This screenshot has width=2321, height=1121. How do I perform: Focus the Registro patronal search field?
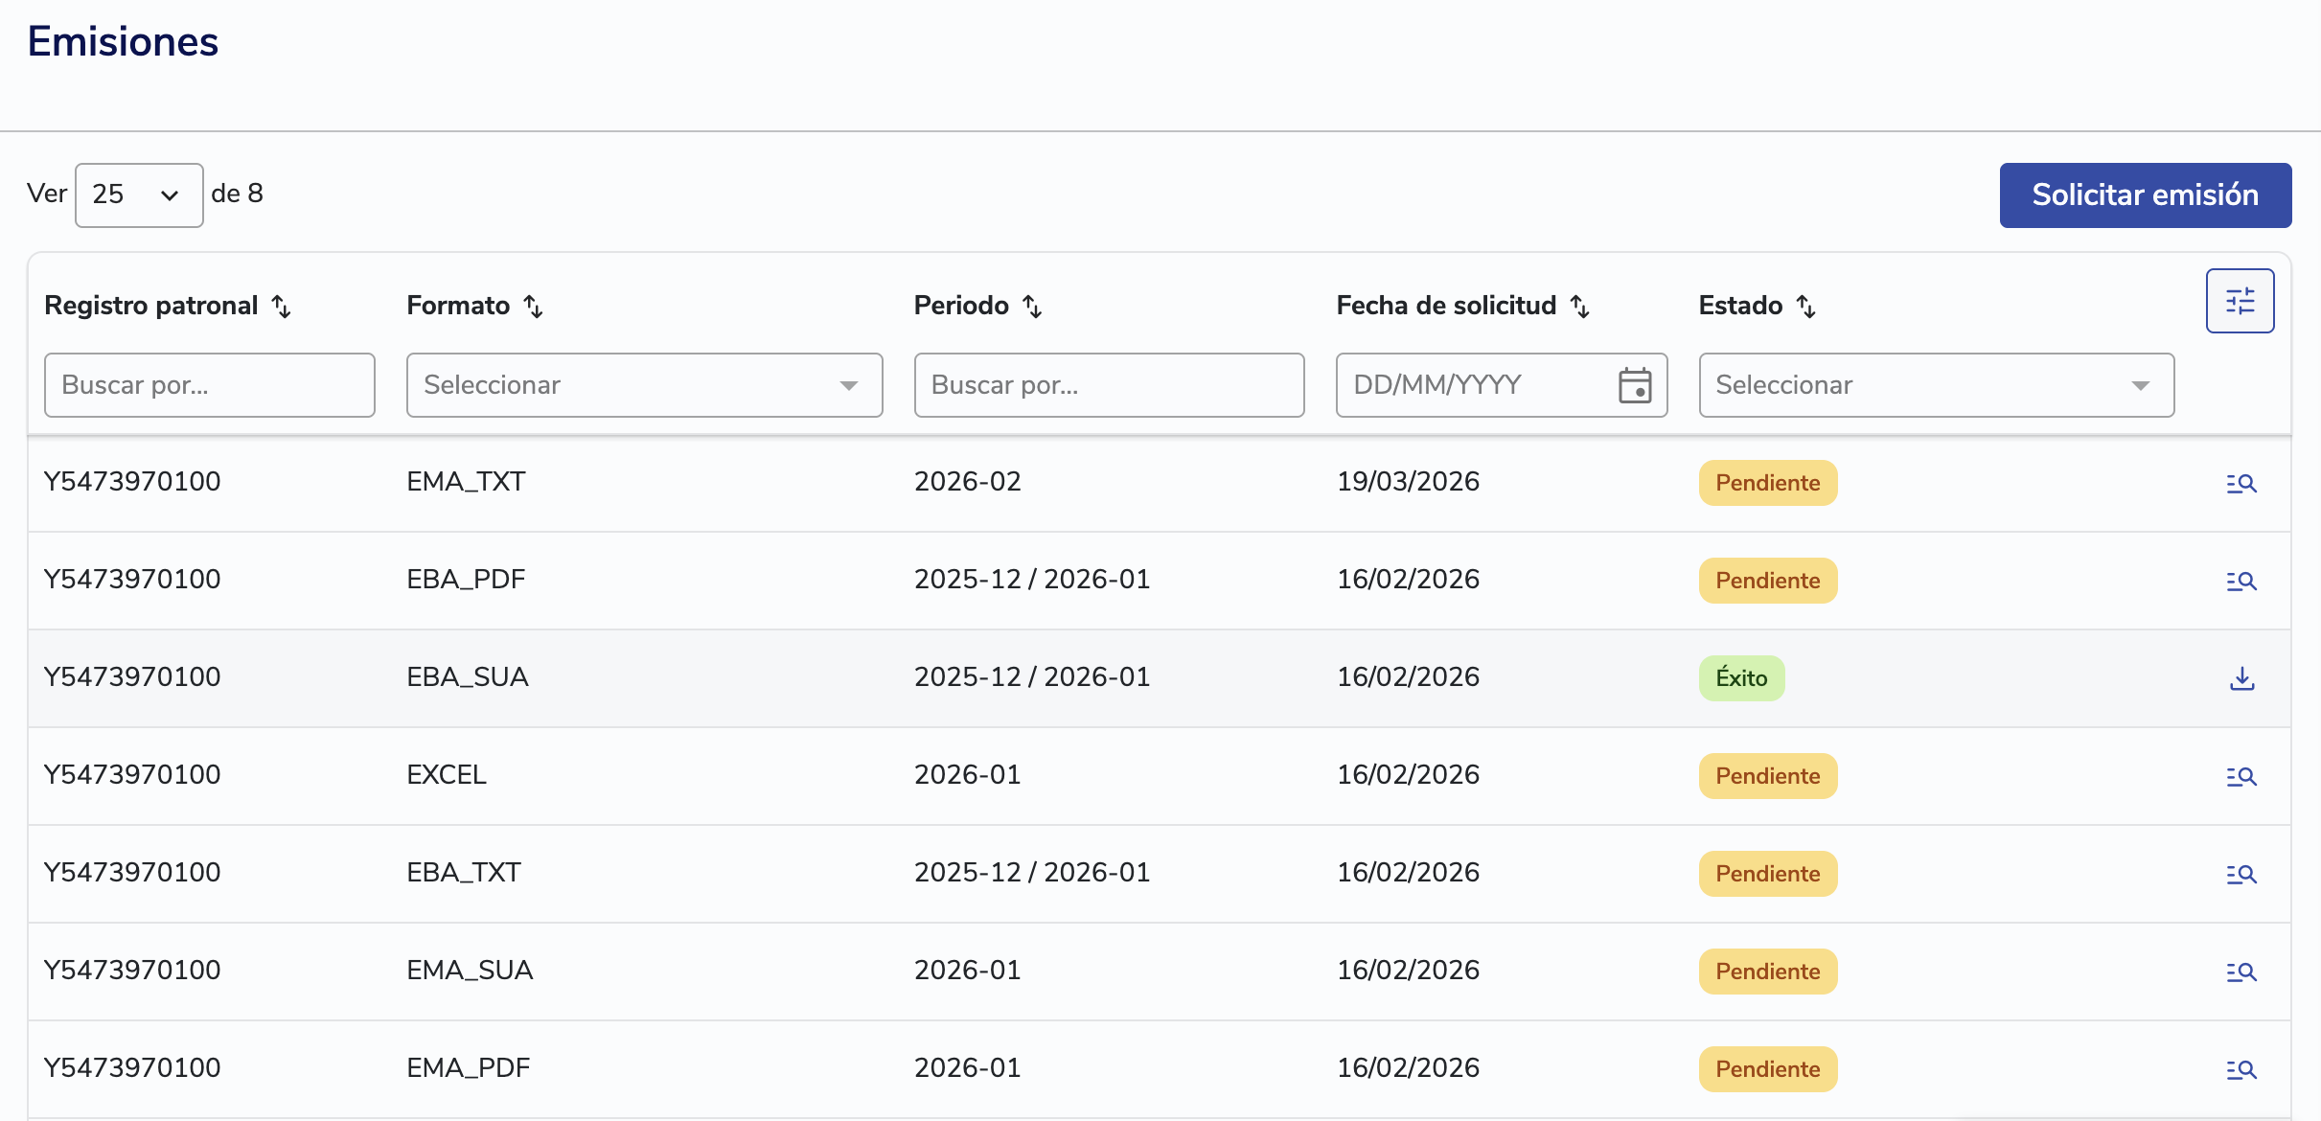[x=209, y=385]
